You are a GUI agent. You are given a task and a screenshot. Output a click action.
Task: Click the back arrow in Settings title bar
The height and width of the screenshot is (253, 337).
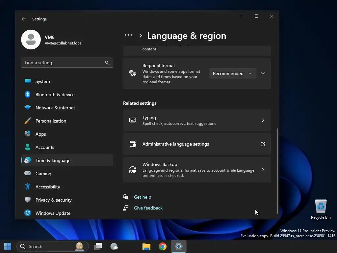pos(23,19)
